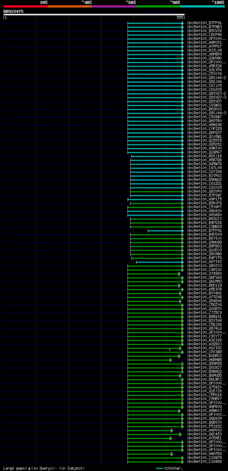Click the purple ~60% identity legend segment
Viewport: 228px width, 471px height.
(x=114, y=6)
